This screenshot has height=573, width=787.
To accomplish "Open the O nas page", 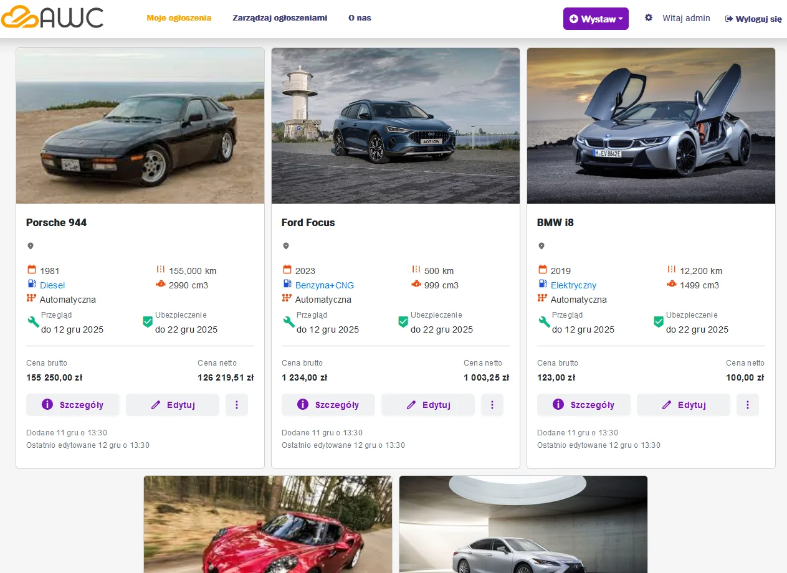I will [360, 18].
